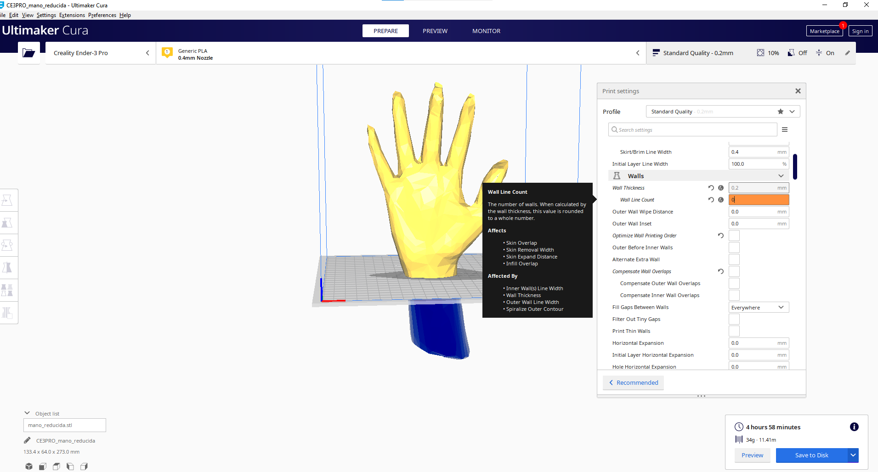
Task: Click the print info icon beside time estimate
Action: pos(854,427)
